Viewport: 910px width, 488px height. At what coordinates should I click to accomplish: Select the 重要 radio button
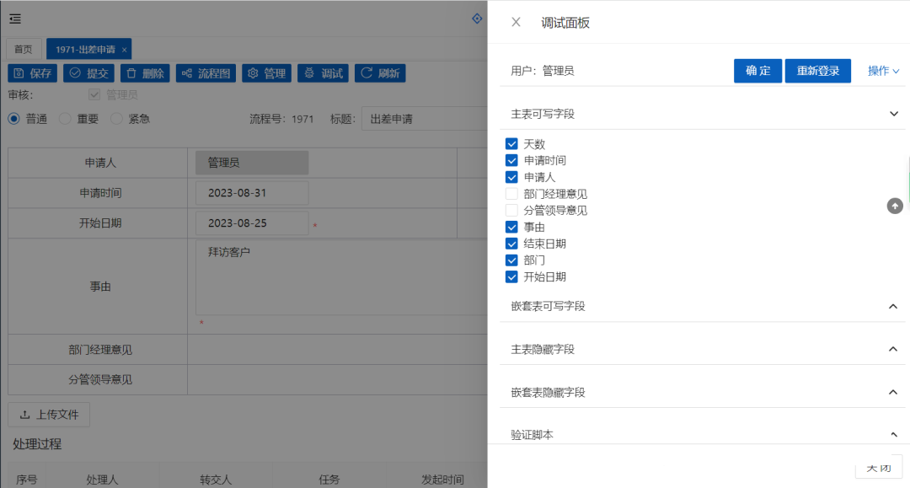click(65, 119)
